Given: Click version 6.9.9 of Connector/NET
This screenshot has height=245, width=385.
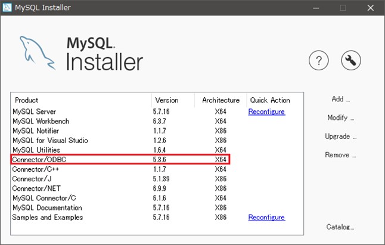Looking at the screenshot, I should tap(160, 188).
